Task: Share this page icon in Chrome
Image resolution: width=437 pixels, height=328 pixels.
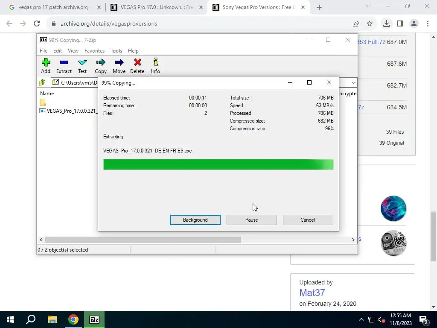Action: 356,24
